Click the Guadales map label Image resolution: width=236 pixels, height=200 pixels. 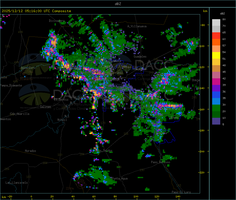[140, 57]
